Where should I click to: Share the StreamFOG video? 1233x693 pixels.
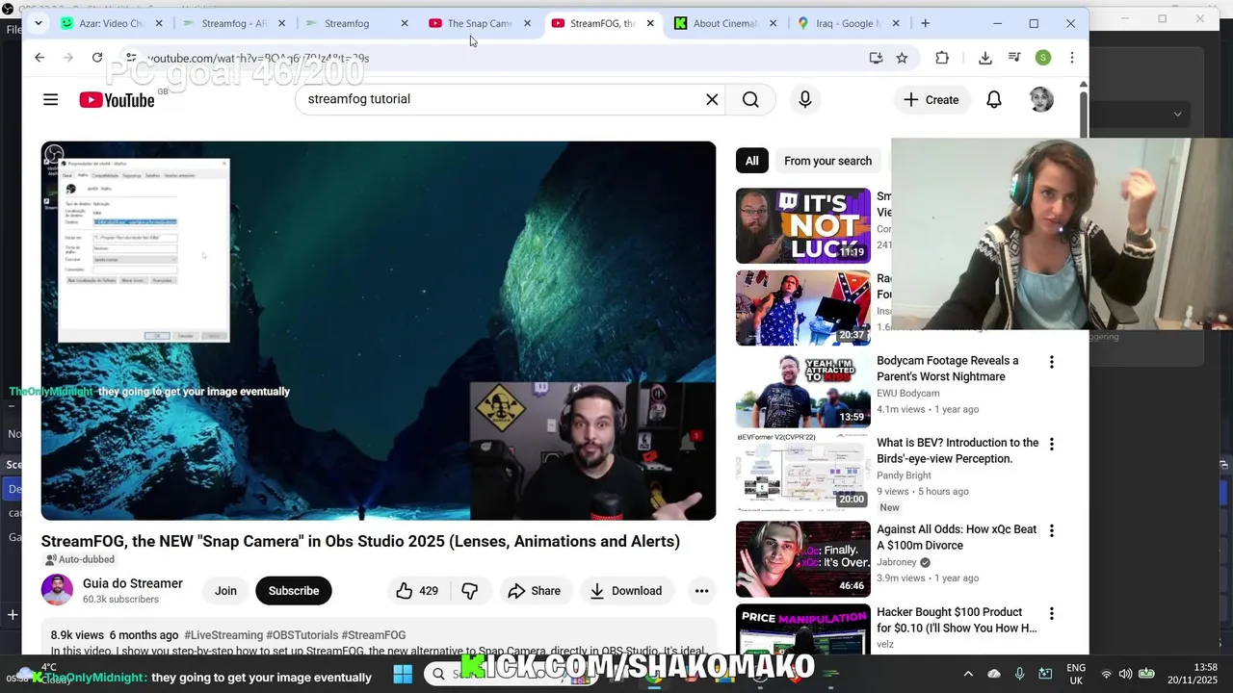[535, 591]
